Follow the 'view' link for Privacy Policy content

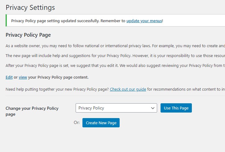click(x=23, y=77)
